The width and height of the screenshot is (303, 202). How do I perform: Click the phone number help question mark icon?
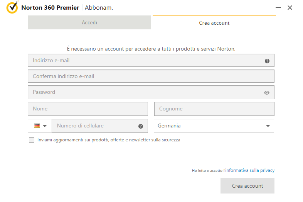(x=141, y=126)
